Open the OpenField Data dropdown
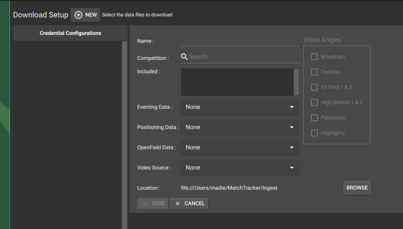The image size is (403, 229). click(240, 148)
